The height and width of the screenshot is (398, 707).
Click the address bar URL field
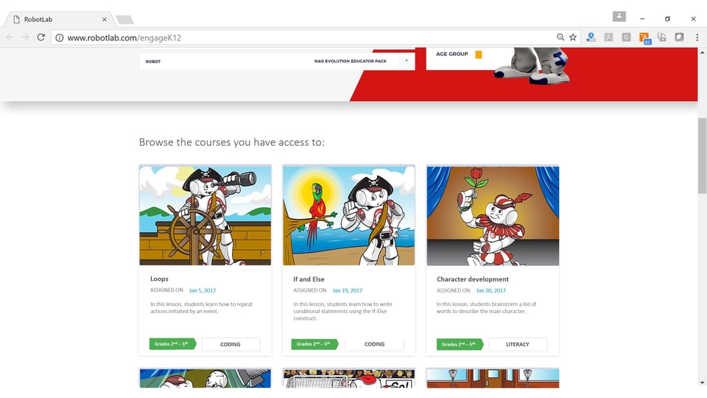tap(295, 37)
